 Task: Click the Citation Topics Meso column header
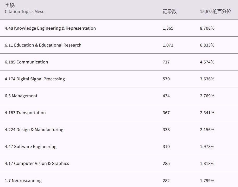click(24, 11)
